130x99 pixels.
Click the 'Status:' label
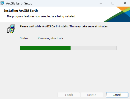pos(24,38)
